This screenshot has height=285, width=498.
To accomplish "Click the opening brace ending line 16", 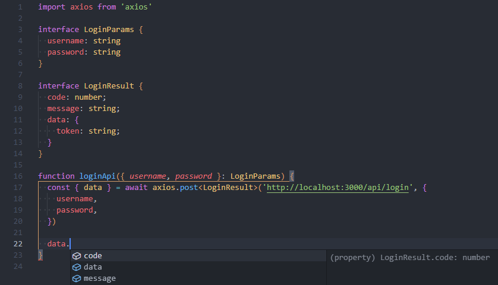I will [292, 176].
